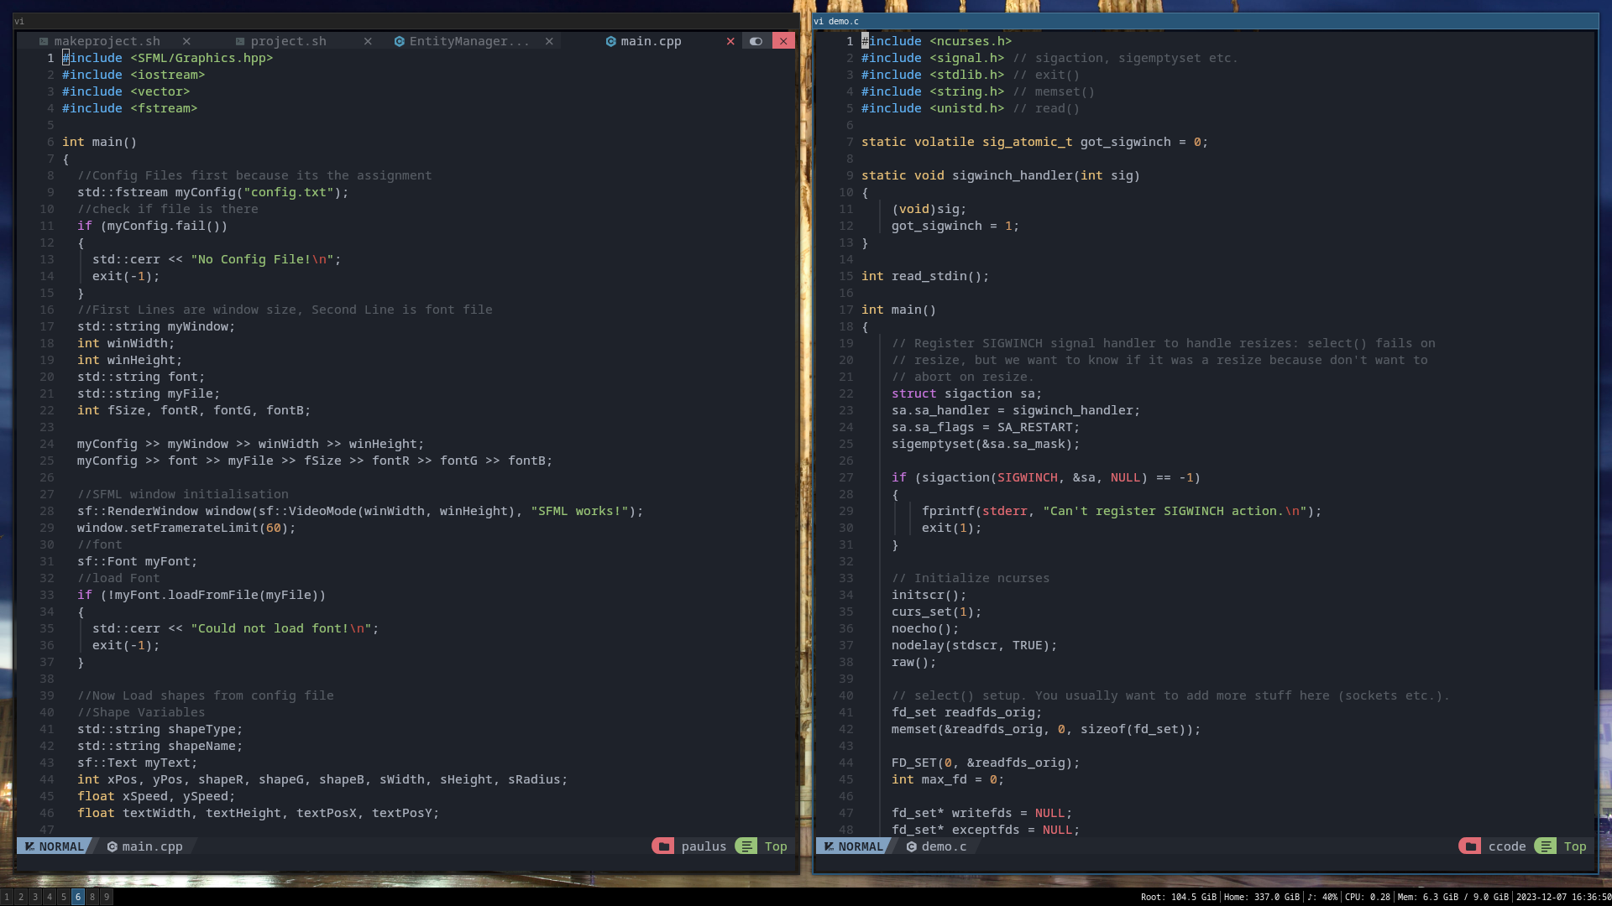Click the file icon next to demo.c statusline
The height and width of the screenshot is (906, 1612).
pos(911,846)
